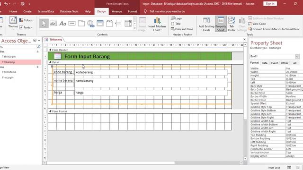Open Colors dropdown

(x=27, y=20)
